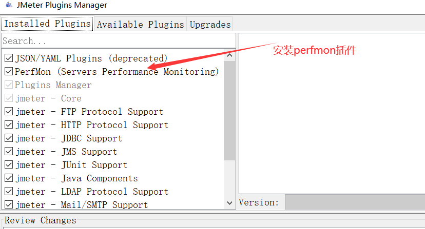The width and height of the screenshot is (425, 229).
Task: Click the JMeter feather icon in title bar
Action: click(8, 6)
